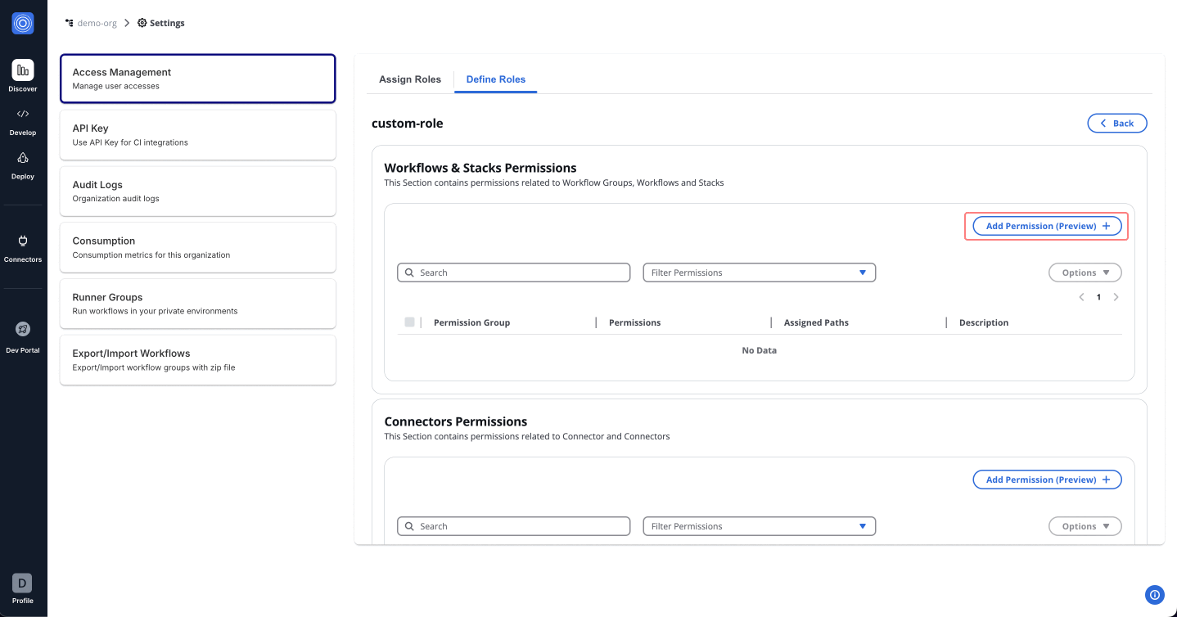Switch to the Assign Roles tab
The width and height of the screenshot is (1177, 617).
(x=410, y=79)
